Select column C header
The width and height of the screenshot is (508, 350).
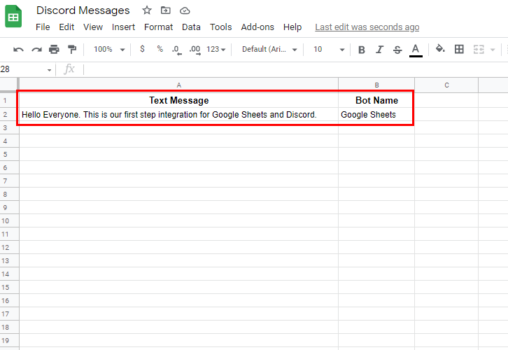tap(446, 85)
